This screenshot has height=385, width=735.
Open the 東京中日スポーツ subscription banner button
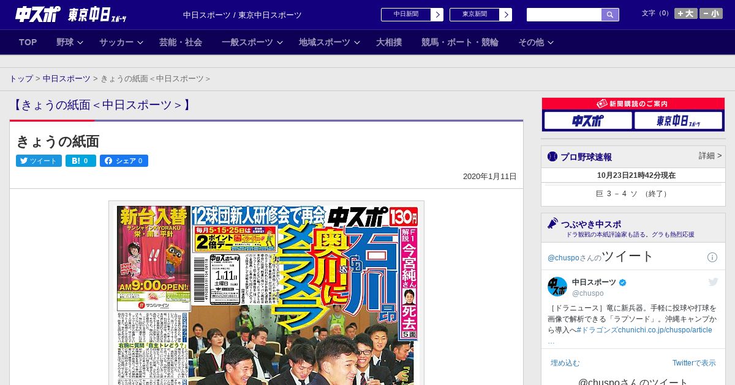(678, 121)
